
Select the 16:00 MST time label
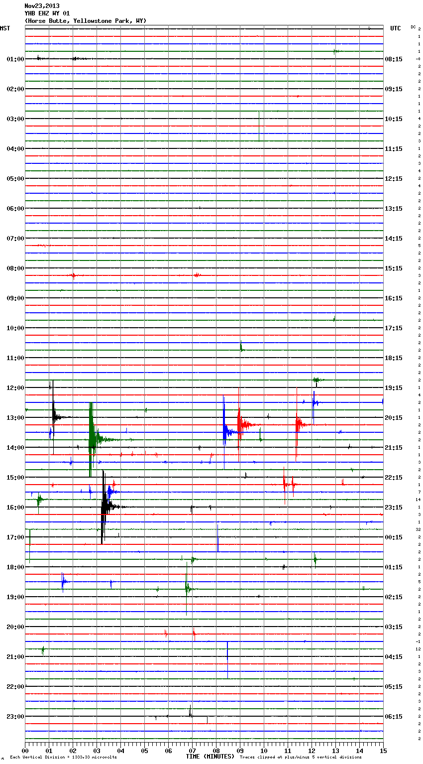click(x=15, y=508)
